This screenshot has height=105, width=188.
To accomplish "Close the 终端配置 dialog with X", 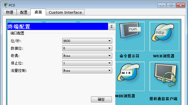I will pyautogui.click(x=112, y=27).
